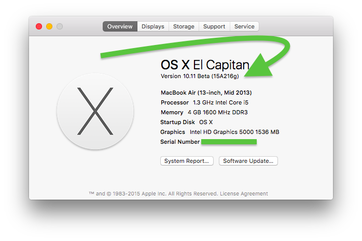This screenshot has height=241, width=362.
Task: Click the Startup Disk OS X line
Action: (x=187, y=122)
